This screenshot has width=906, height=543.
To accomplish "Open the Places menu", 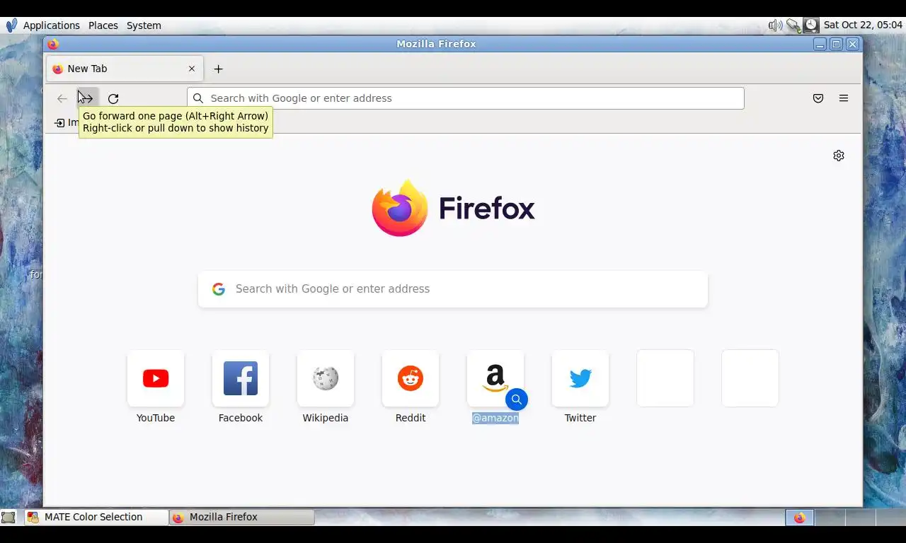I will 103,25.
